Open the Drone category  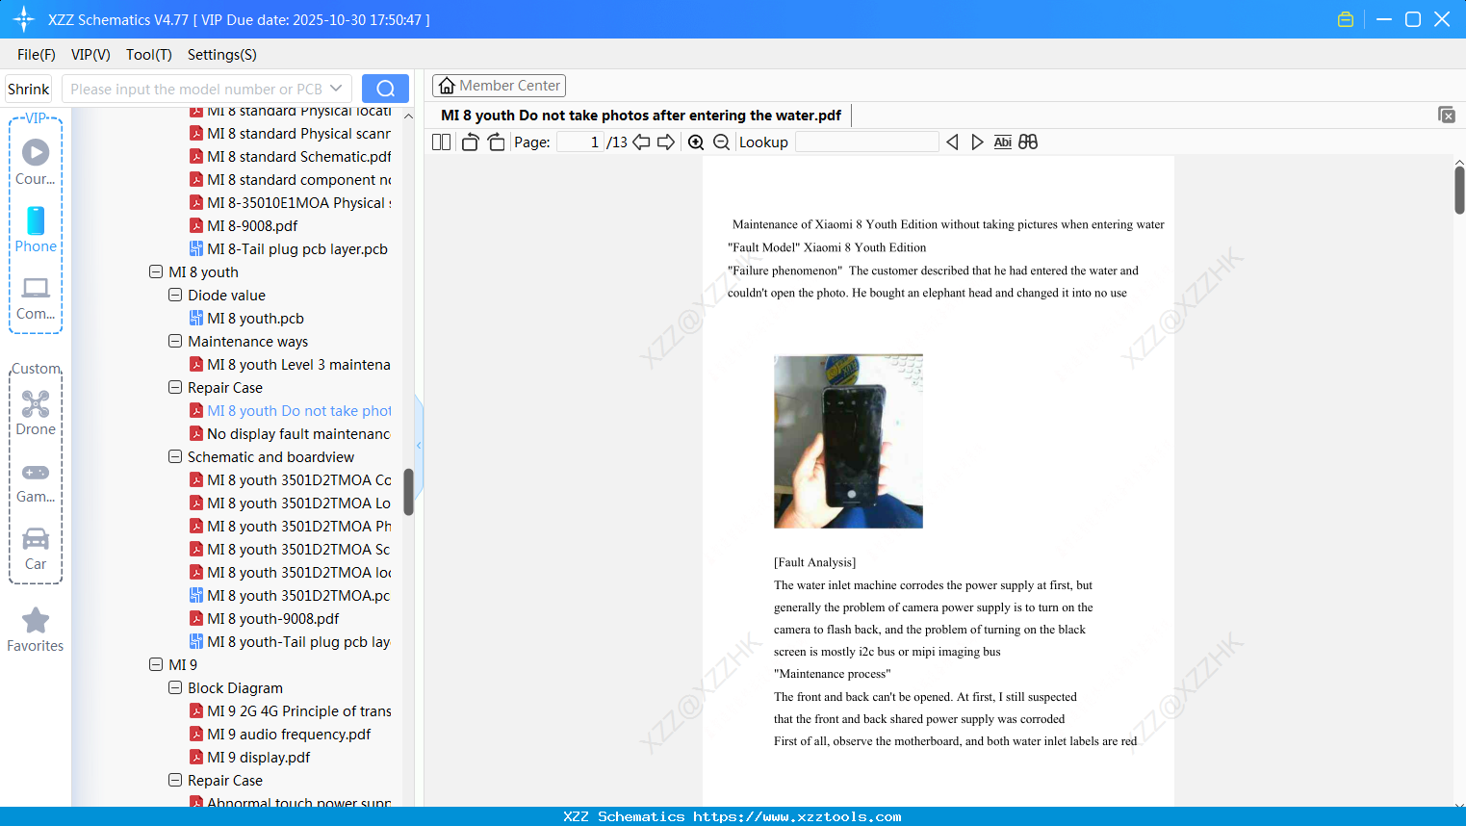[36, 413]
